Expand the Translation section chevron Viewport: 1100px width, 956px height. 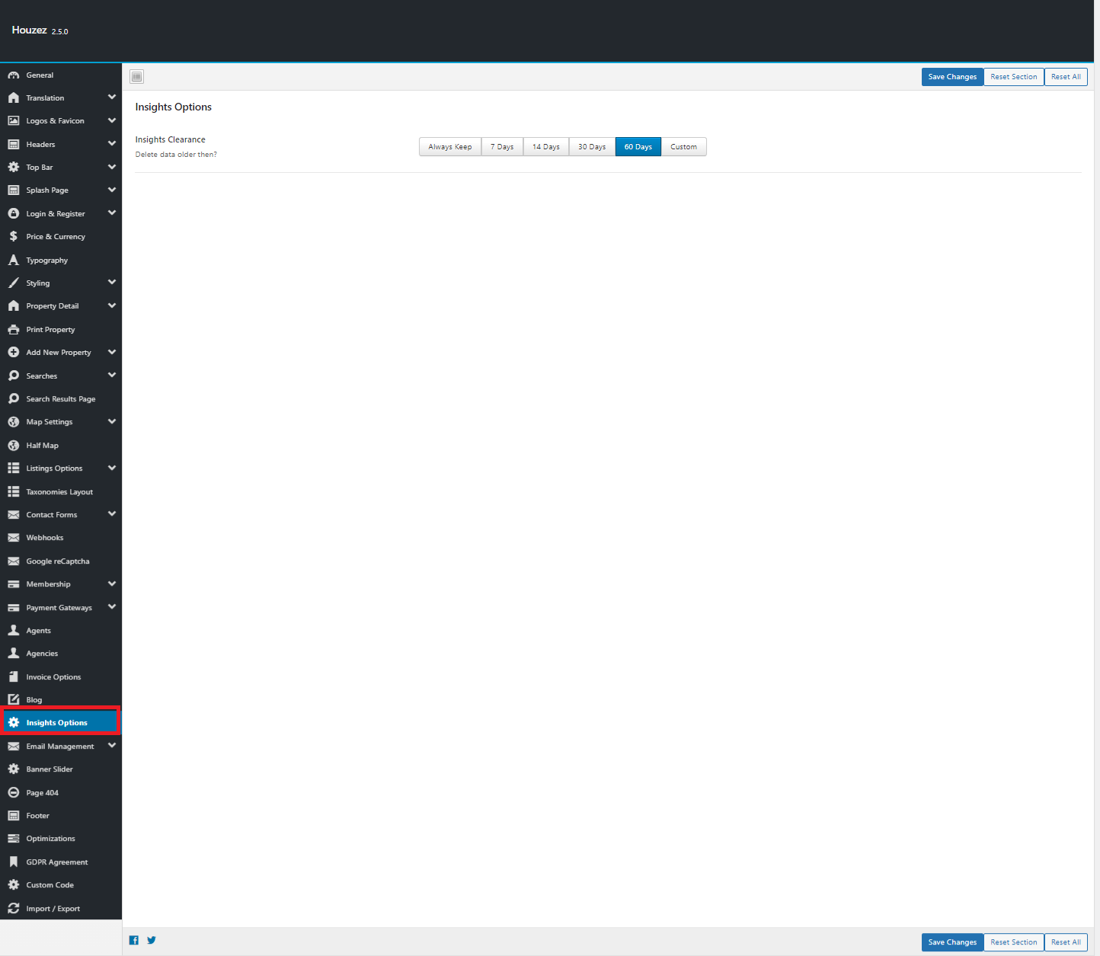tap(112, 98)
